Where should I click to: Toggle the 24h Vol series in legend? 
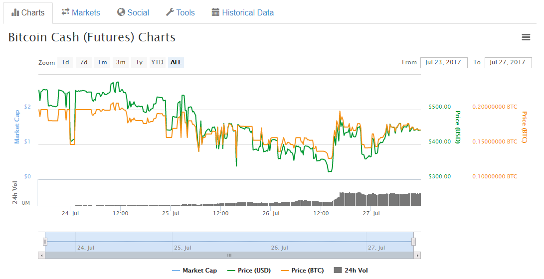[x=351, y=271]
